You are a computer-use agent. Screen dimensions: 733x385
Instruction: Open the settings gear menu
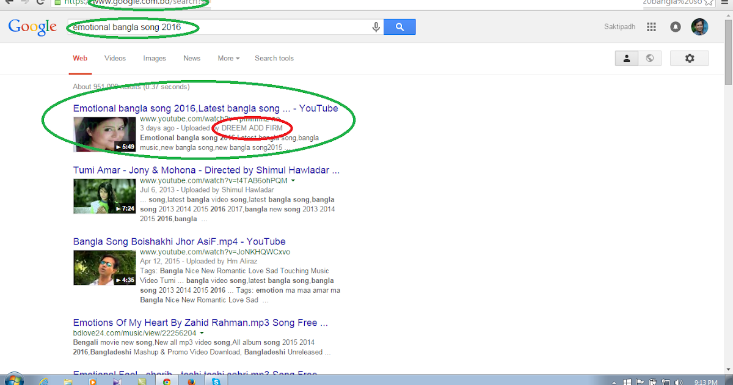coord(690,58)
